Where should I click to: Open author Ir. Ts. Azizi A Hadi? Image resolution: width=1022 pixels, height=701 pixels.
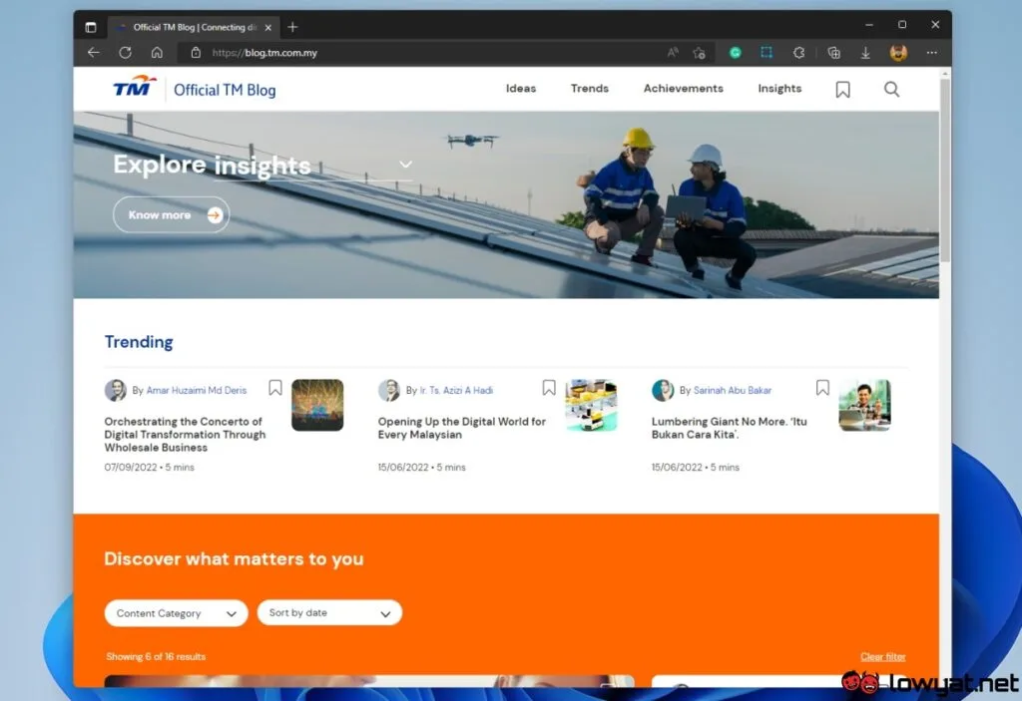(x=456, y=390)
